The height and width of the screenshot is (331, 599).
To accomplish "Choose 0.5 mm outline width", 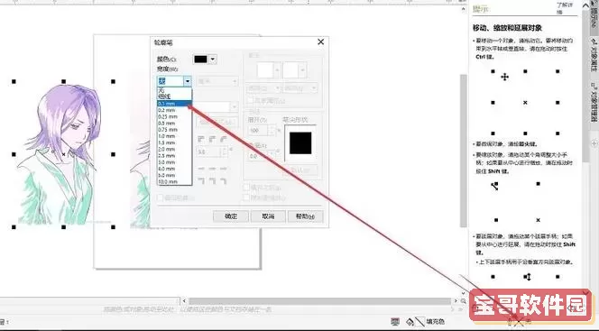I will click(x=174, y=123).
